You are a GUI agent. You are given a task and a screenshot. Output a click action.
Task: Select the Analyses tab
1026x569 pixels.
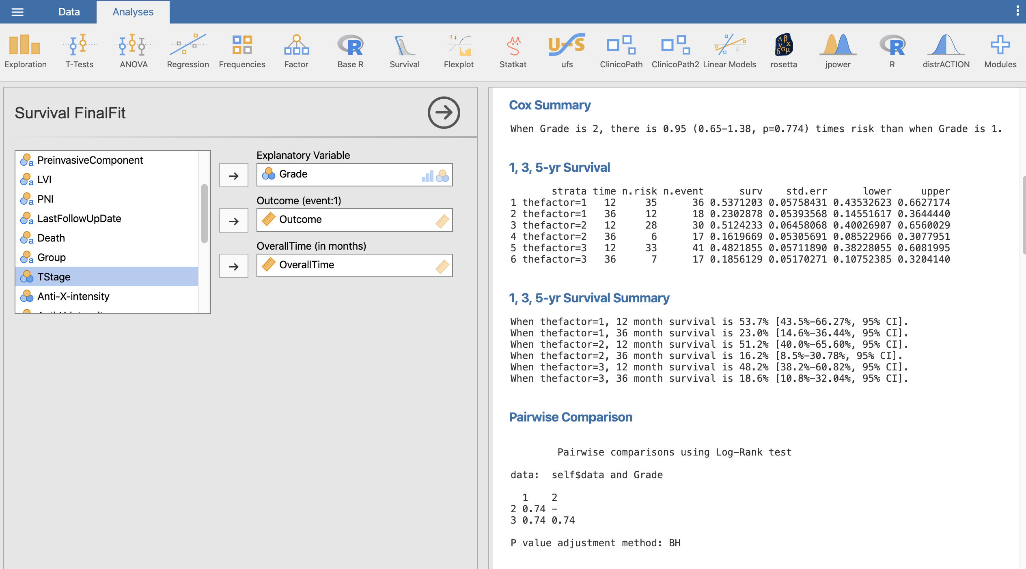[133, 12]
